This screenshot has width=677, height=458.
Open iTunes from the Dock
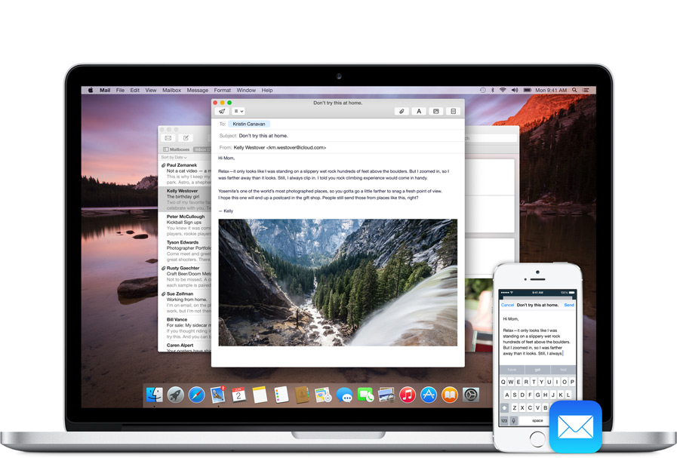407,395
